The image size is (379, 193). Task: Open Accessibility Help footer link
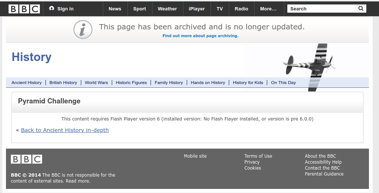(323, 162)
